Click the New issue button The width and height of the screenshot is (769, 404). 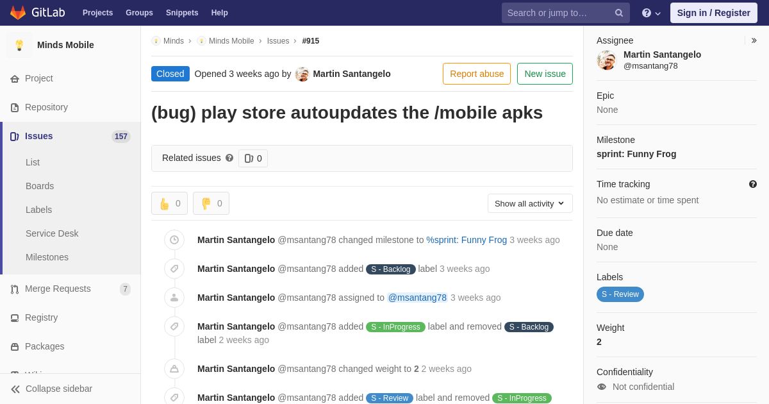tap(545, 74)
